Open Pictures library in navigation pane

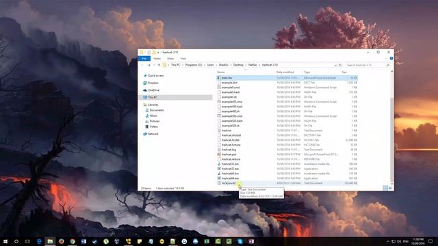152,121
